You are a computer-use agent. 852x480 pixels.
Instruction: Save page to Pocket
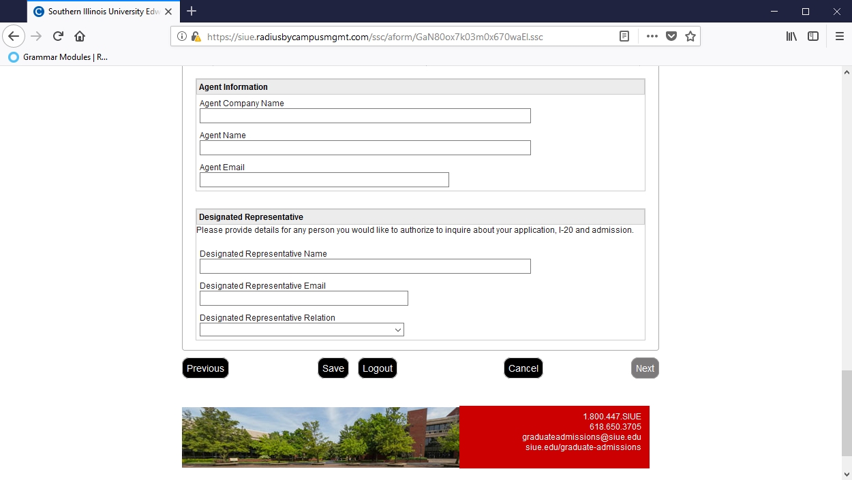click(671, 37)
